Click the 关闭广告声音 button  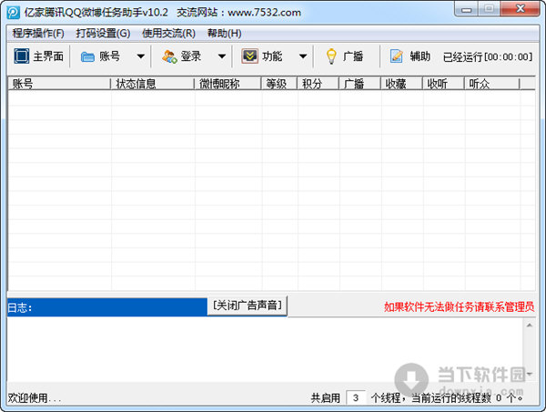pos(248,306)
